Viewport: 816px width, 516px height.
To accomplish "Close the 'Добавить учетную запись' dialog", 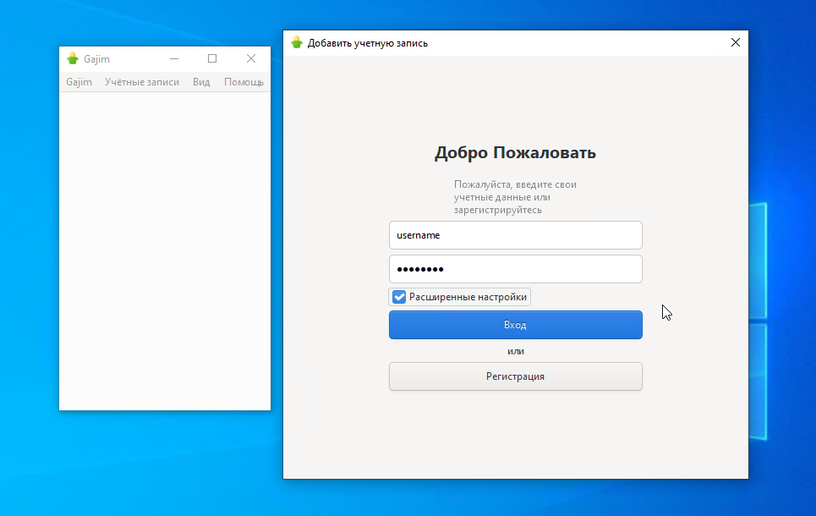I will tap(735, 43).
